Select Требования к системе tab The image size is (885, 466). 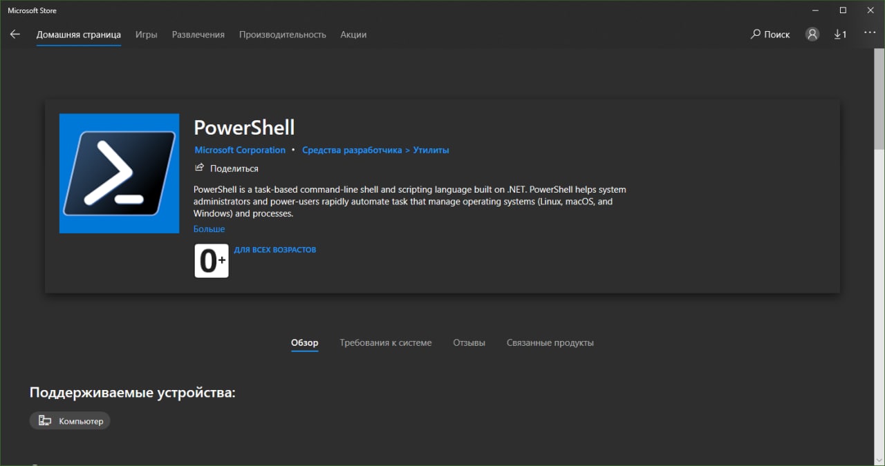point(385,342)
